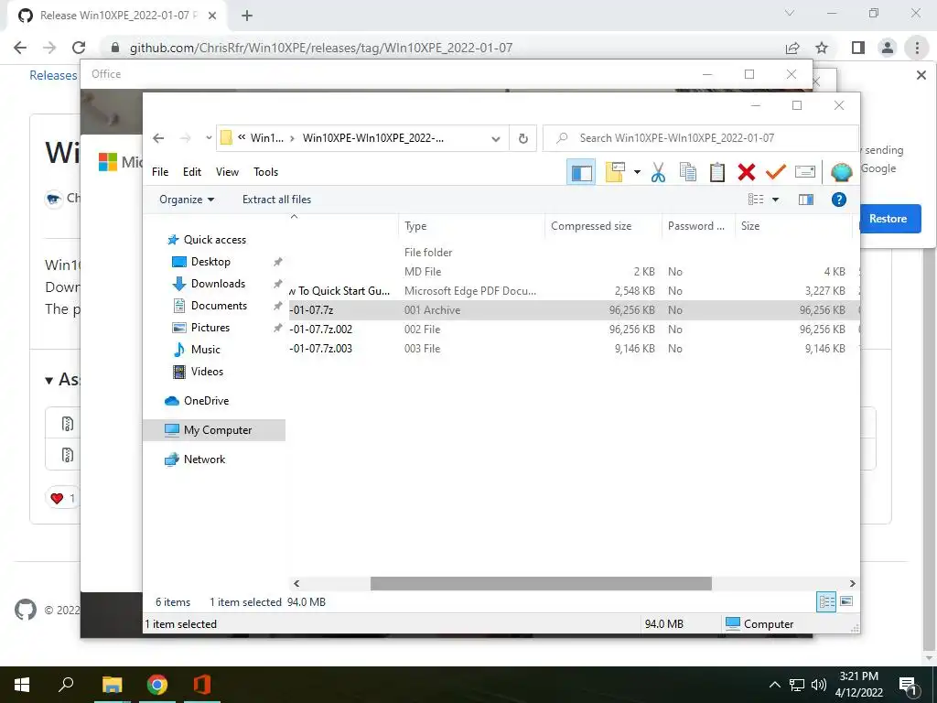Screen dimensions: 937x703
Task: Click the Office icon in the taskbar
Action: coord(201,685)
